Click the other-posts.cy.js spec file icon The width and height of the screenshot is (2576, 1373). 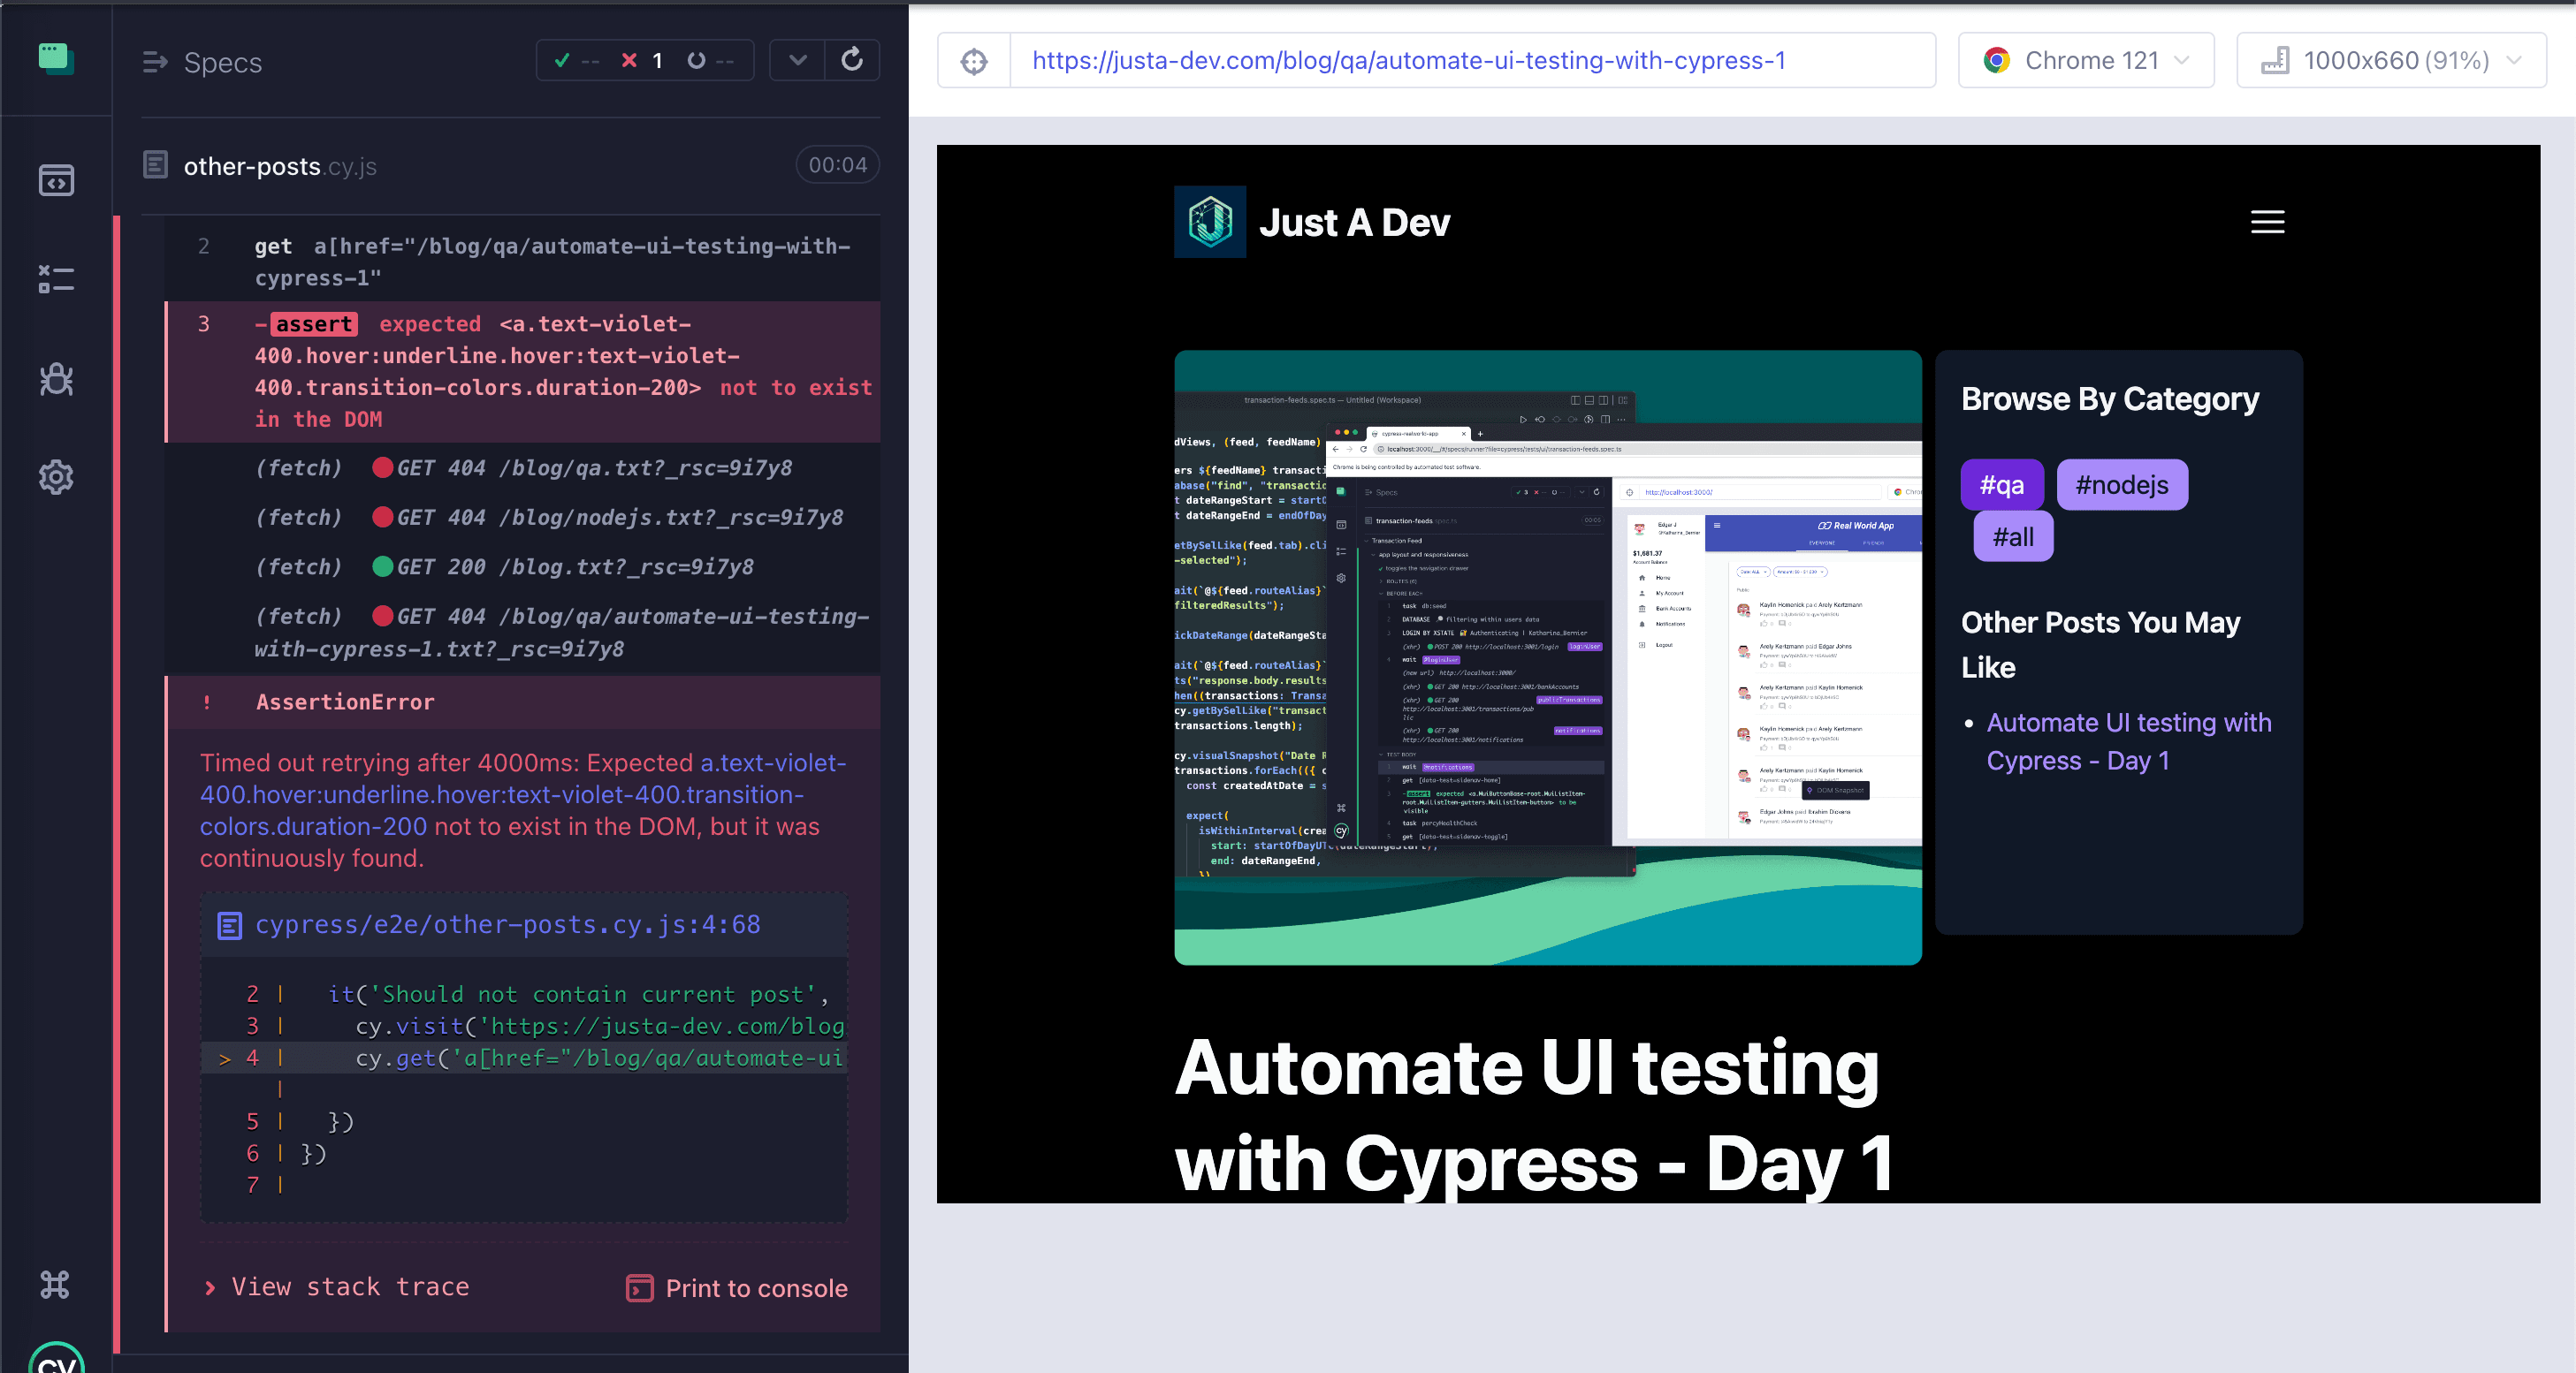click(x=156, y=165)
